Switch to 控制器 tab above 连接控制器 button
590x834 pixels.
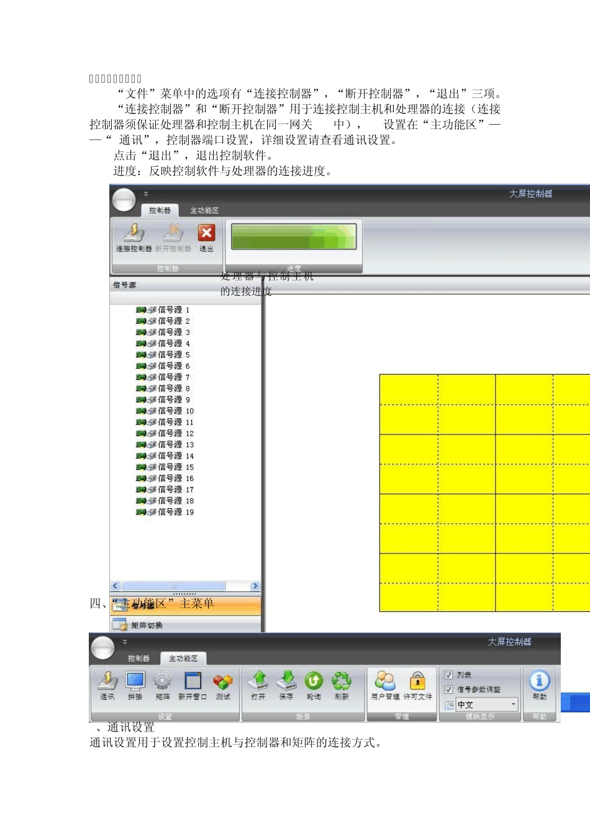coord(160,210)
